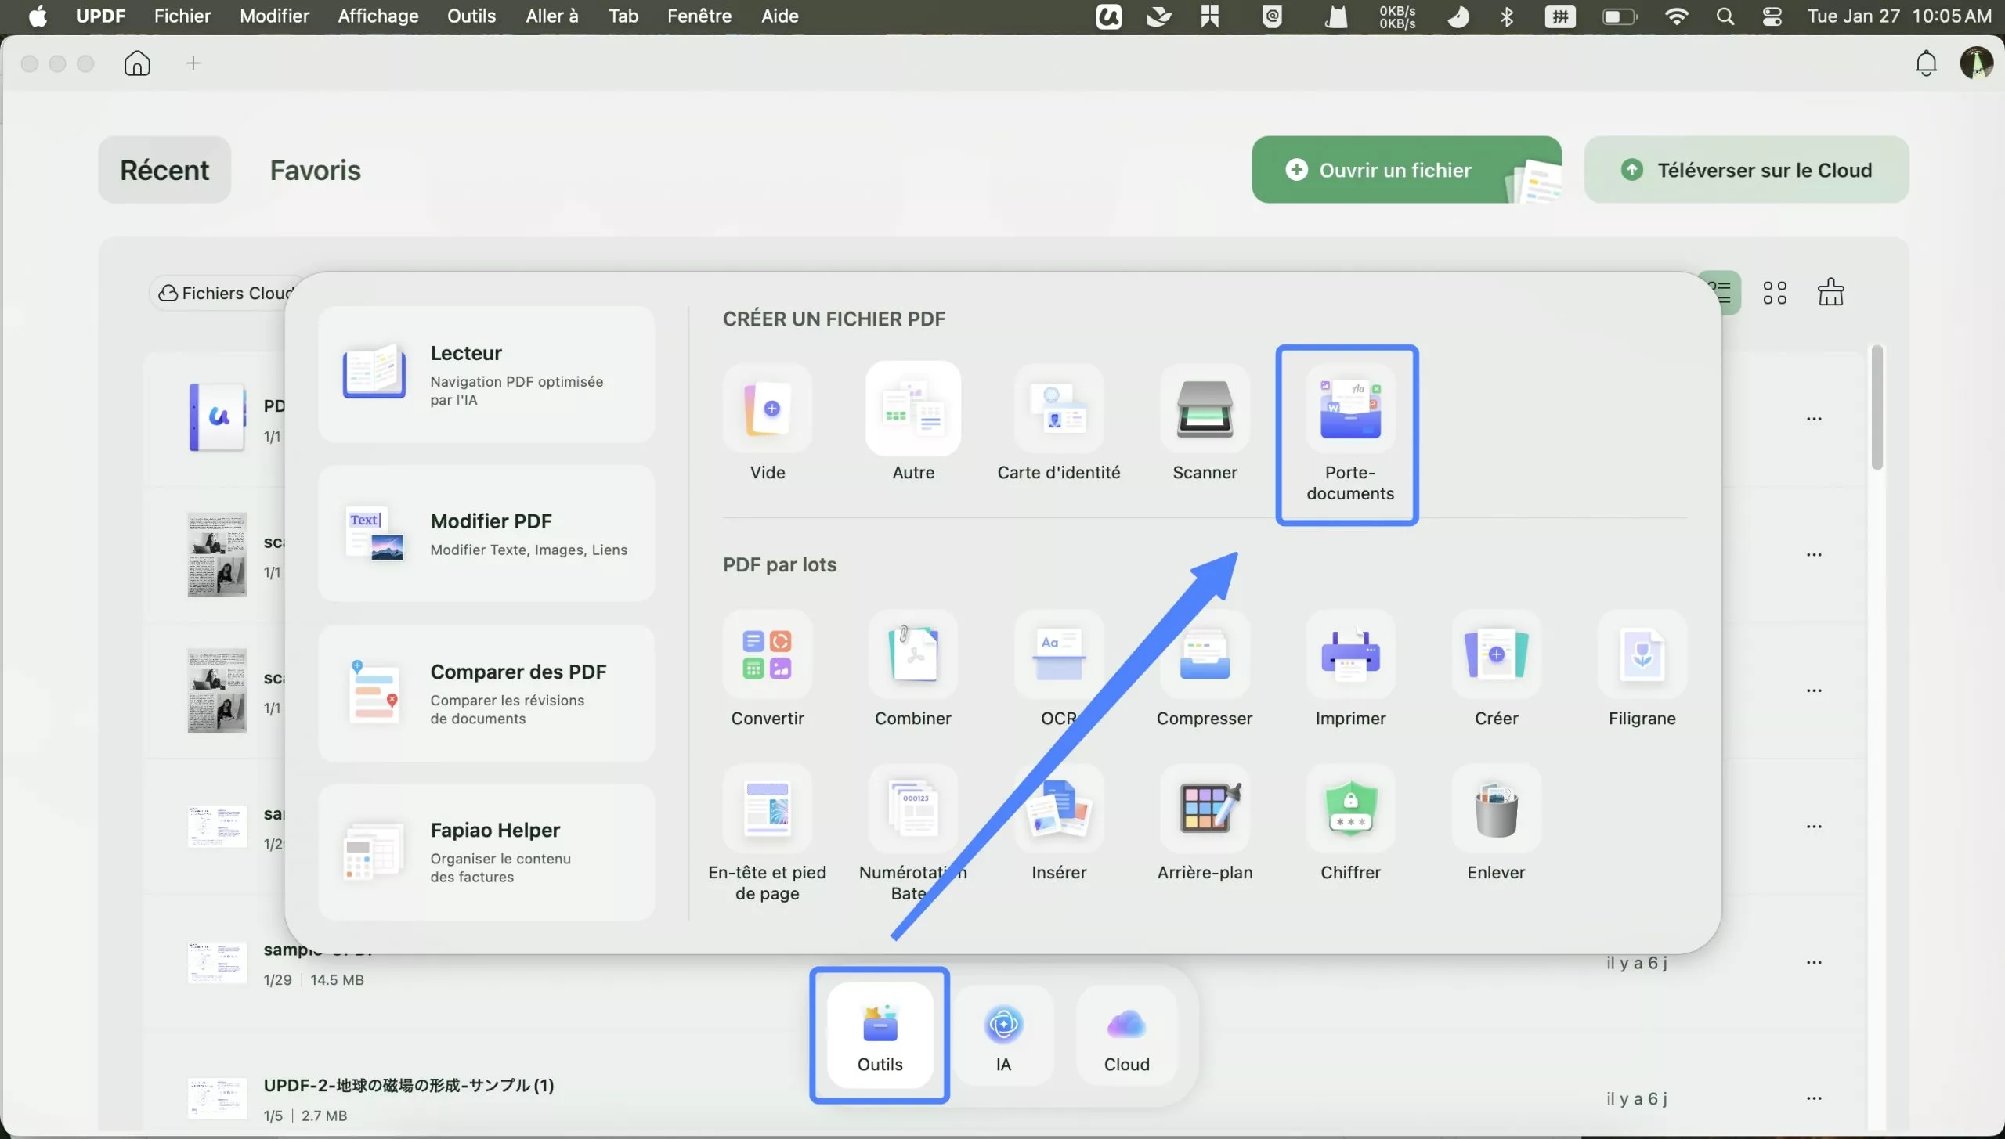Open macOS Control Center from the menu bar

[1772, 16]
